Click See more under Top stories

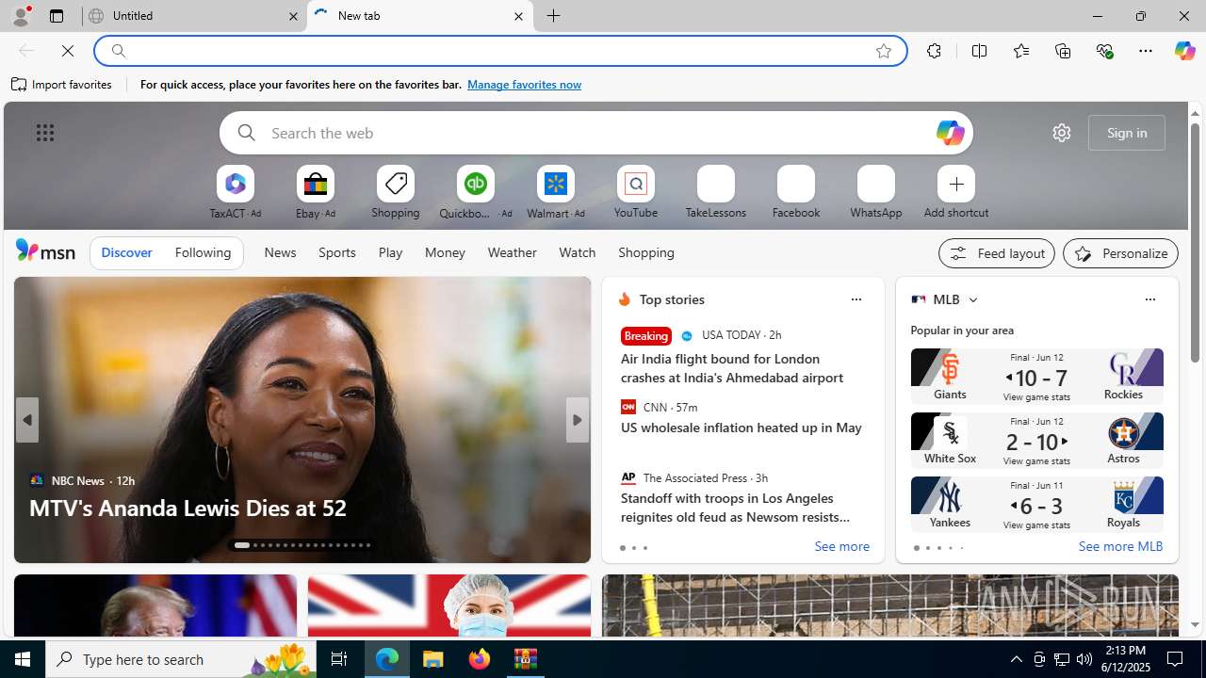[x=841, y=547]
